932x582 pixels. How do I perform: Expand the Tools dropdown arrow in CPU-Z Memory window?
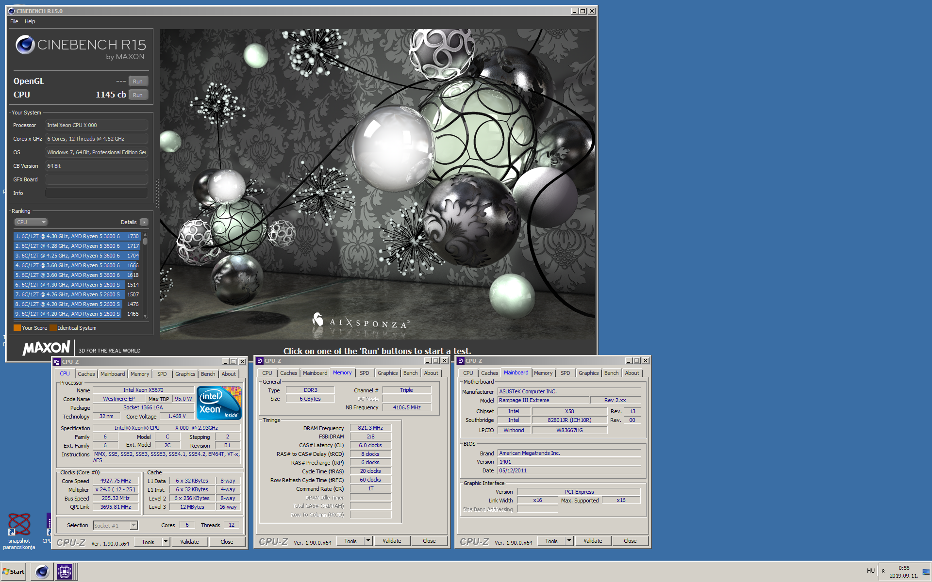(x=368, y=541)
